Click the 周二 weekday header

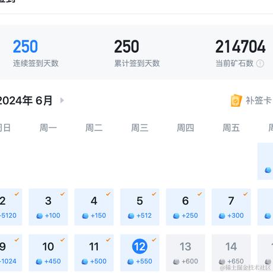tap(94, 128)
